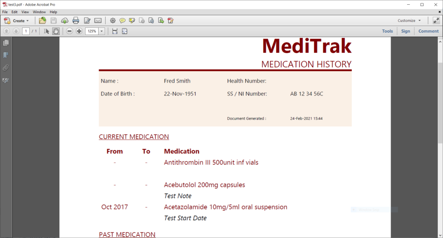Image resolution: width=443 pixels, height=238 pixels.
Task: Open the Edit menu
Action: click(x=14, y=12)
